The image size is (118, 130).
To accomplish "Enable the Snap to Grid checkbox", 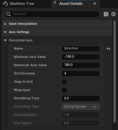I will tap(64, 82).
